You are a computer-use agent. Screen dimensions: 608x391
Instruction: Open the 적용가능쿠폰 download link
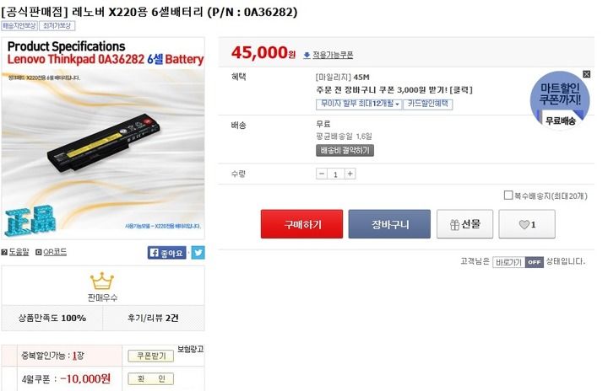pyautogui.click(x=328, y=55)
